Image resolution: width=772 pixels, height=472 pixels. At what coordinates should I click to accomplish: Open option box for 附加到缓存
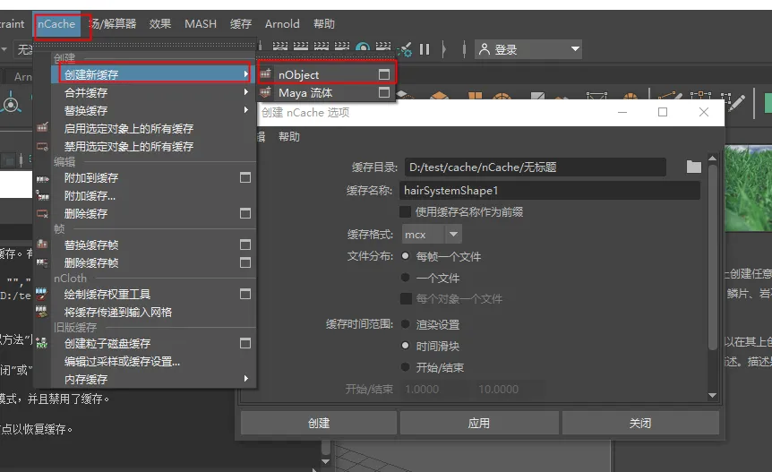(x=245, y=178)
